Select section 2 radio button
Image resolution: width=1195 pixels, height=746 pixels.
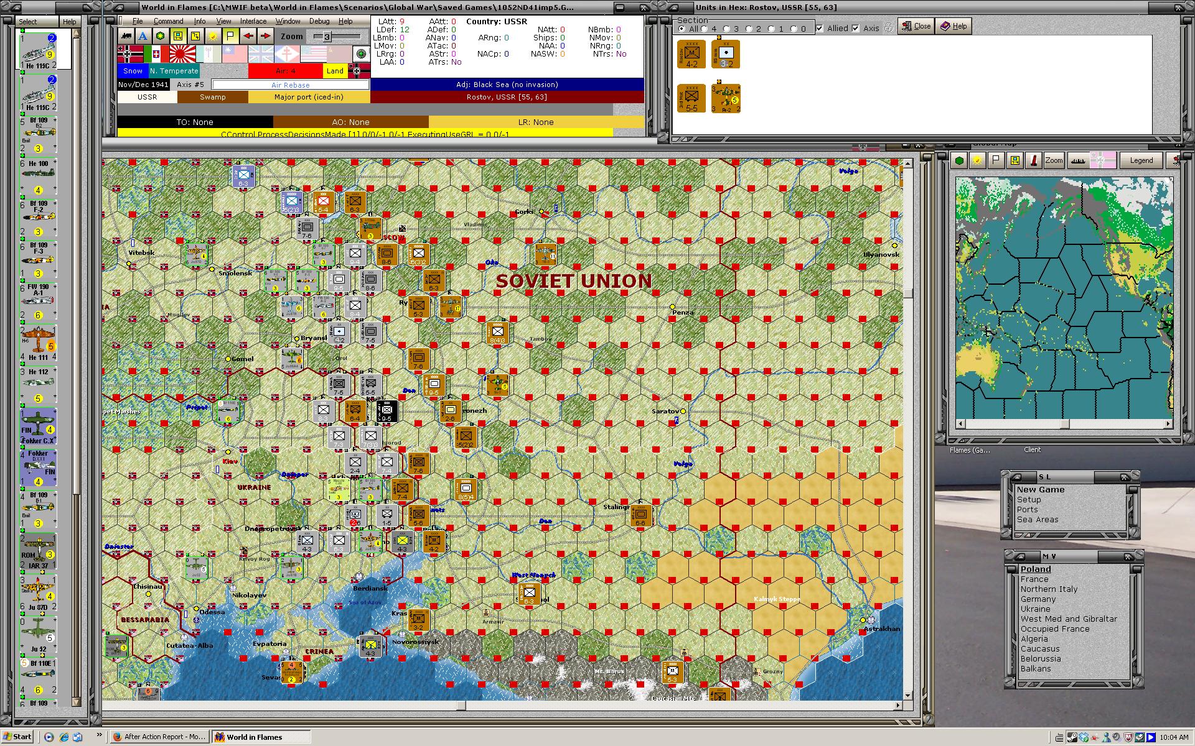[749, 29]
